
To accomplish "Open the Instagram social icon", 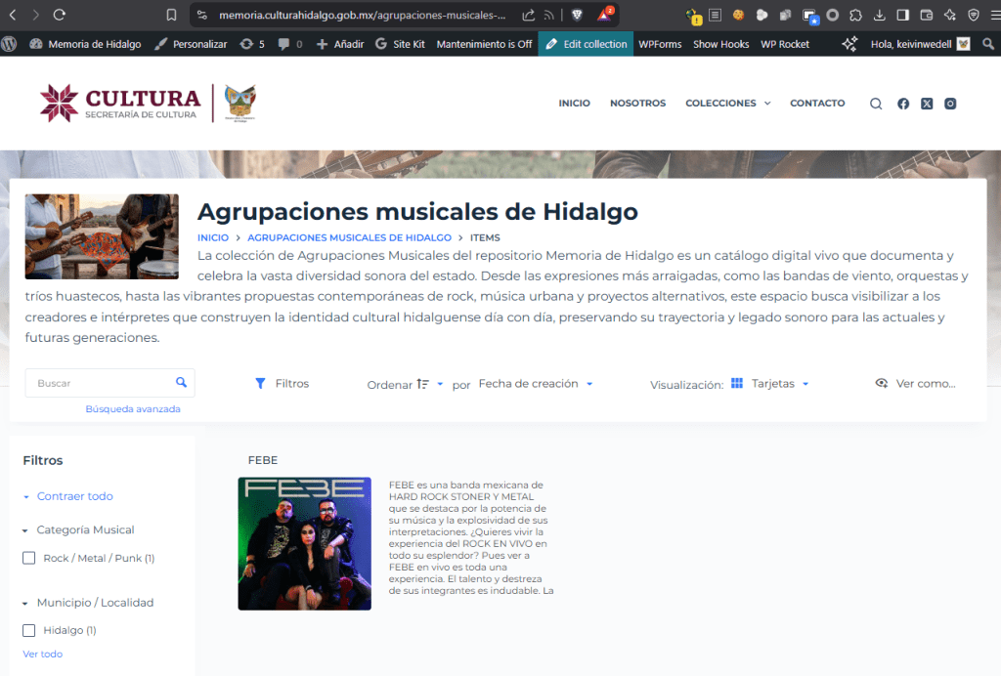I will [x=950, y=104].
